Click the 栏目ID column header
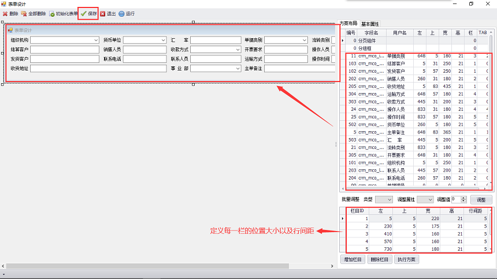 click(357, 211)
